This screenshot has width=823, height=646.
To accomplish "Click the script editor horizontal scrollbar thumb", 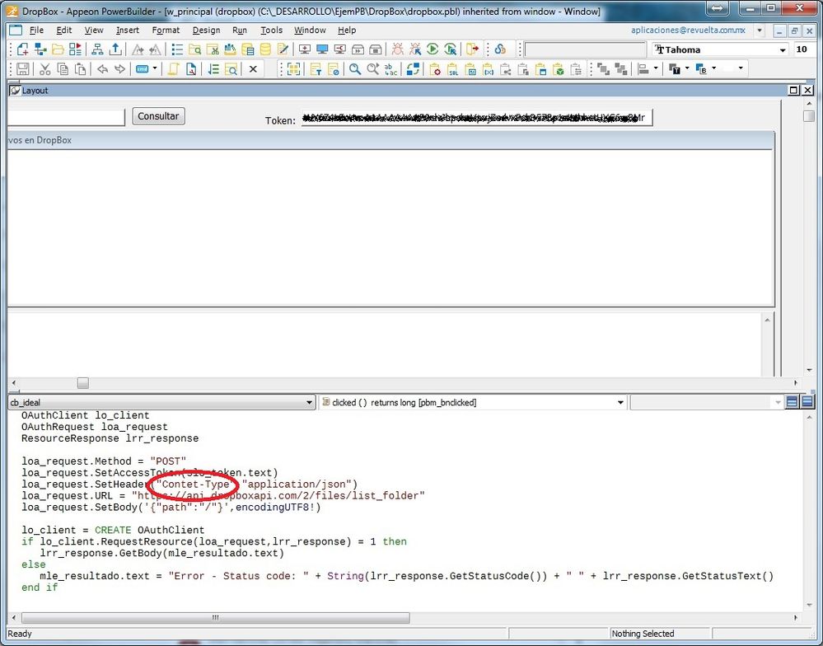I will [x=216, y=617].
